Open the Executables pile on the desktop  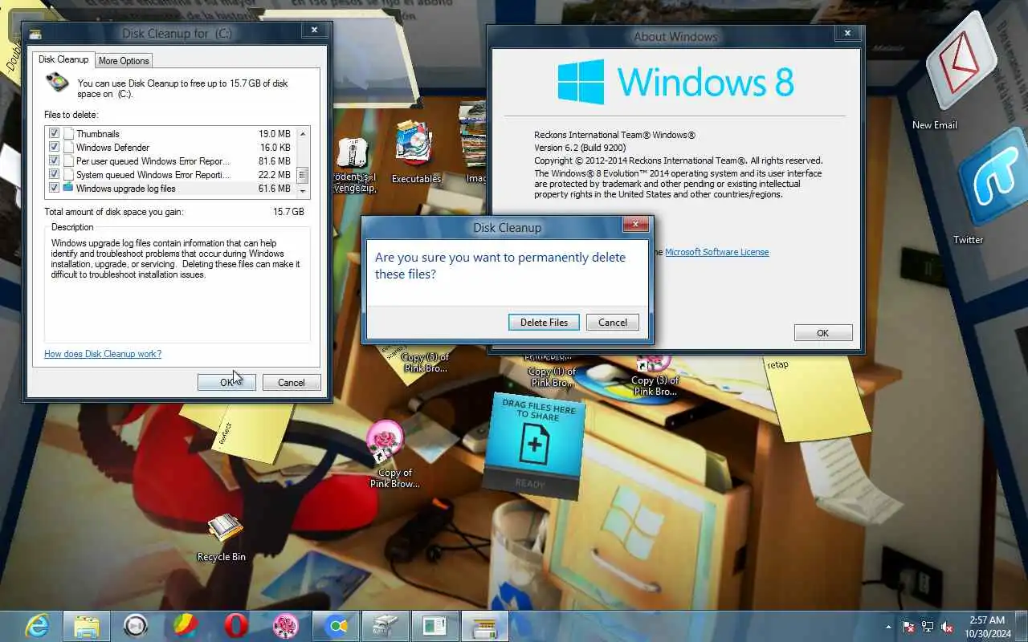click(x=415, y=152)
